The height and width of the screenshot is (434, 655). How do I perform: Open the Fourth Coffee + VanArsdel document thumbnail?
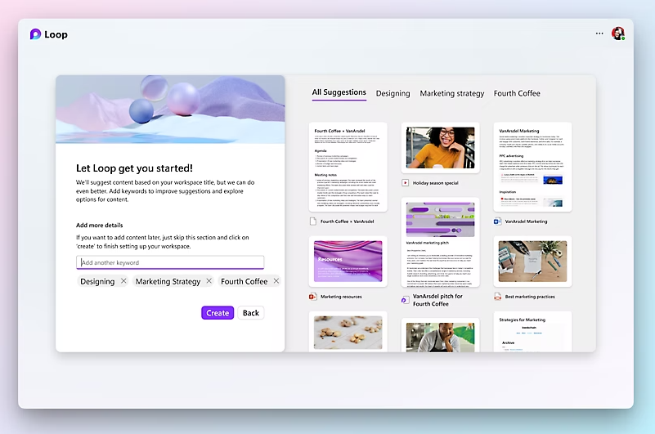coord(348,167)
